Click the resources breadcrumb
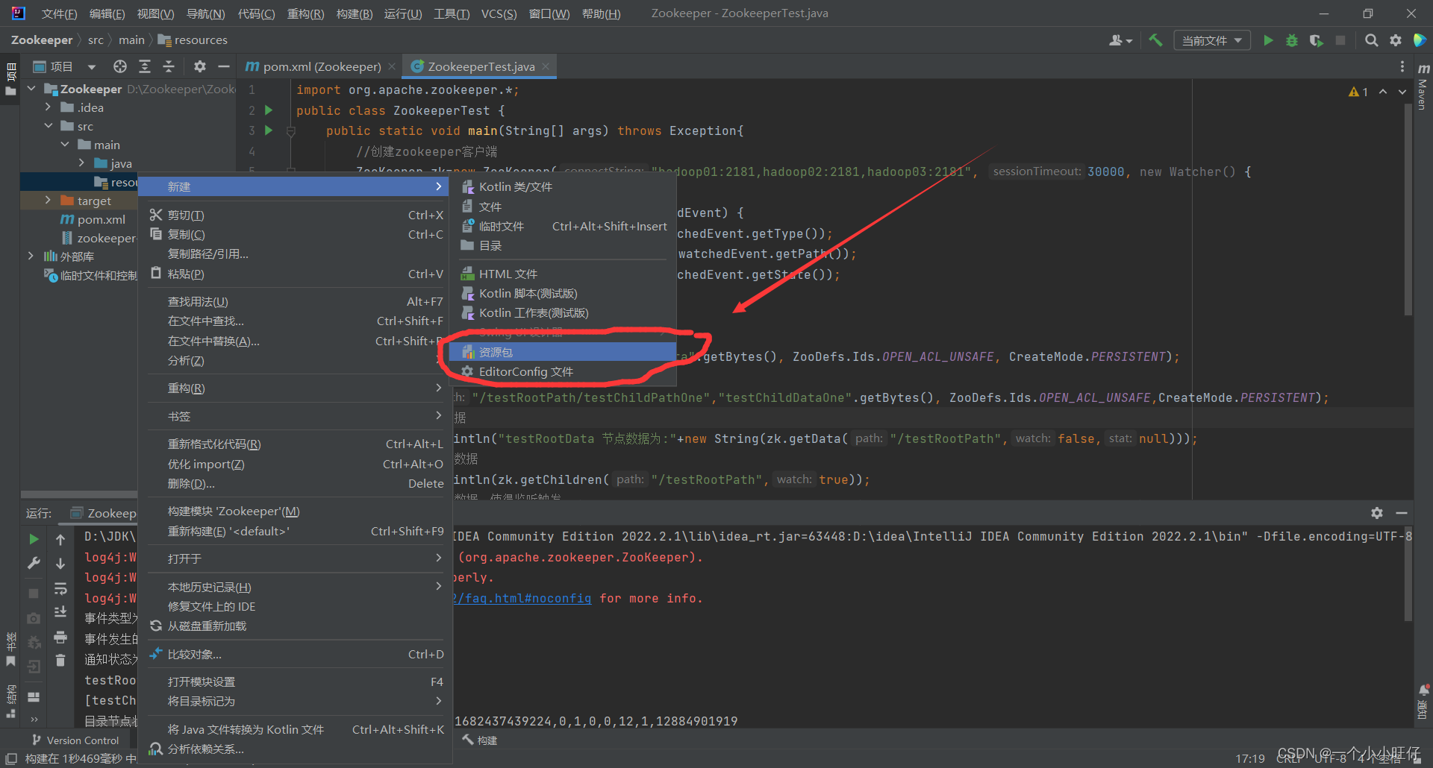Screen dimensions: 1433x768 [193, 40]
